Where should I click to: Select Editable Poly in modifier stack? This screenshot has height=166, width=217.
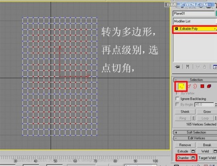[x=195, y=29]
